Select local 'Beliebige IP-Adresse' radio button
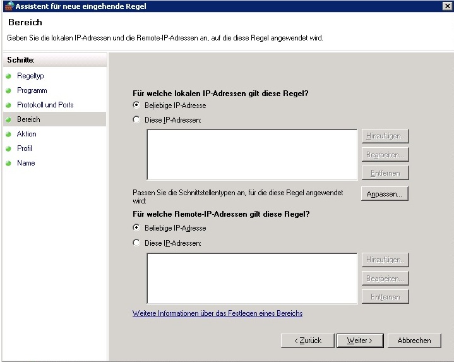 click(136, 106)
